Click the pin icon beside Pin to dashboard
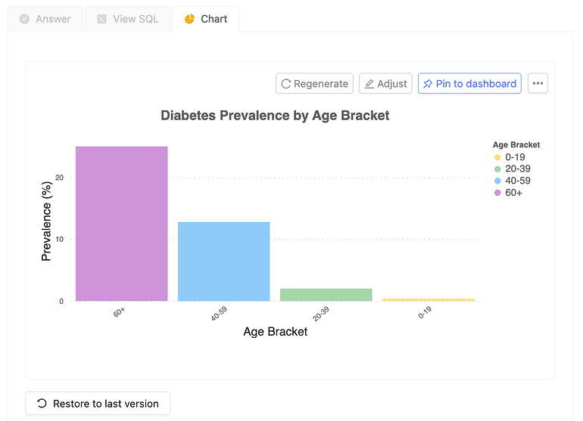 428,84
